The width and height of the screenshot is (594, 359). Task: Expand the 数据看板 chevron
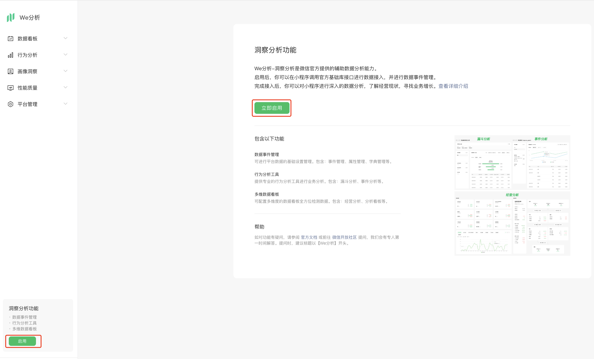(x=66, y=38)
